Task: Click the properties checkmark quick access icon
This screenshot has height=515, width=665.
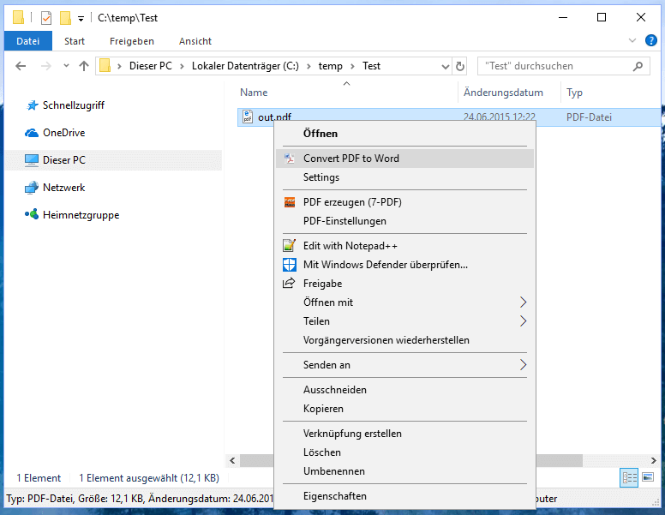Action: coord(46,18)
